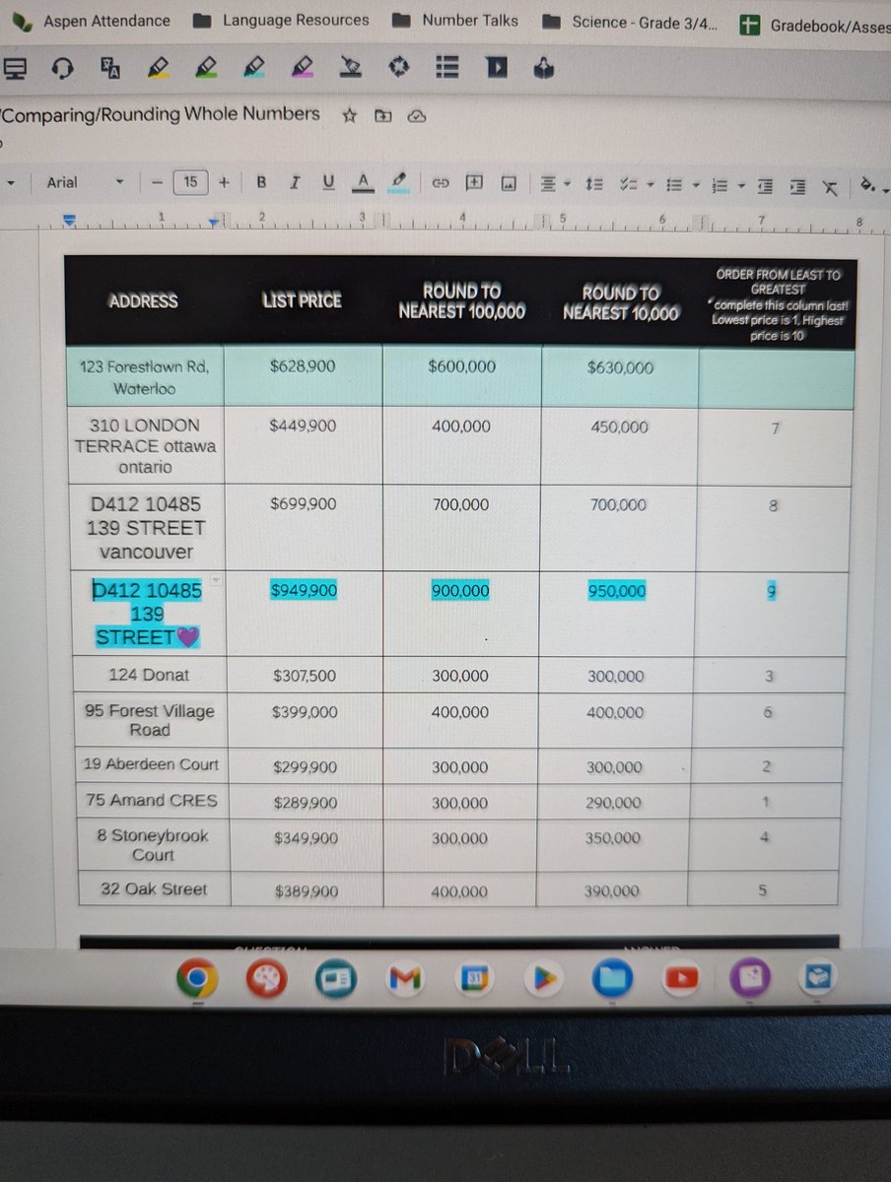Screen dimensions: 891x1182
Task: Click the $289,900 list price cell
Action: (305, 802)
